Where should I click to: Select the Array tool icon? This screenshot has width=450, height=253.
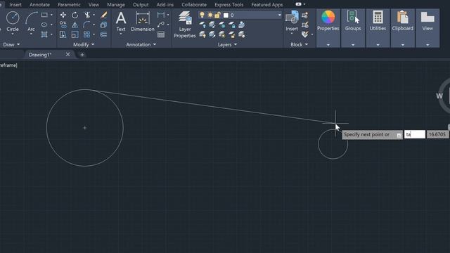pos(87,34)
